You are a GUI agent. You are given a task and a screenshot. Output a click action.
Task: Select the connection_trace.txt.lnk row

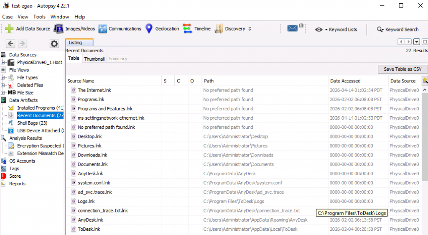[102, 211]
